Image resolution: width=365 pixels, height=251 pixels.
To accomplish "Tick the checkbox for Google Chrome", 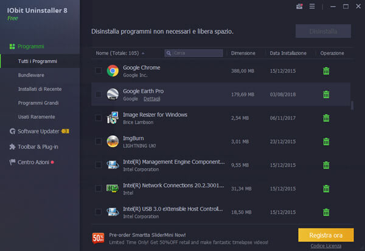I will click(99, 70).
